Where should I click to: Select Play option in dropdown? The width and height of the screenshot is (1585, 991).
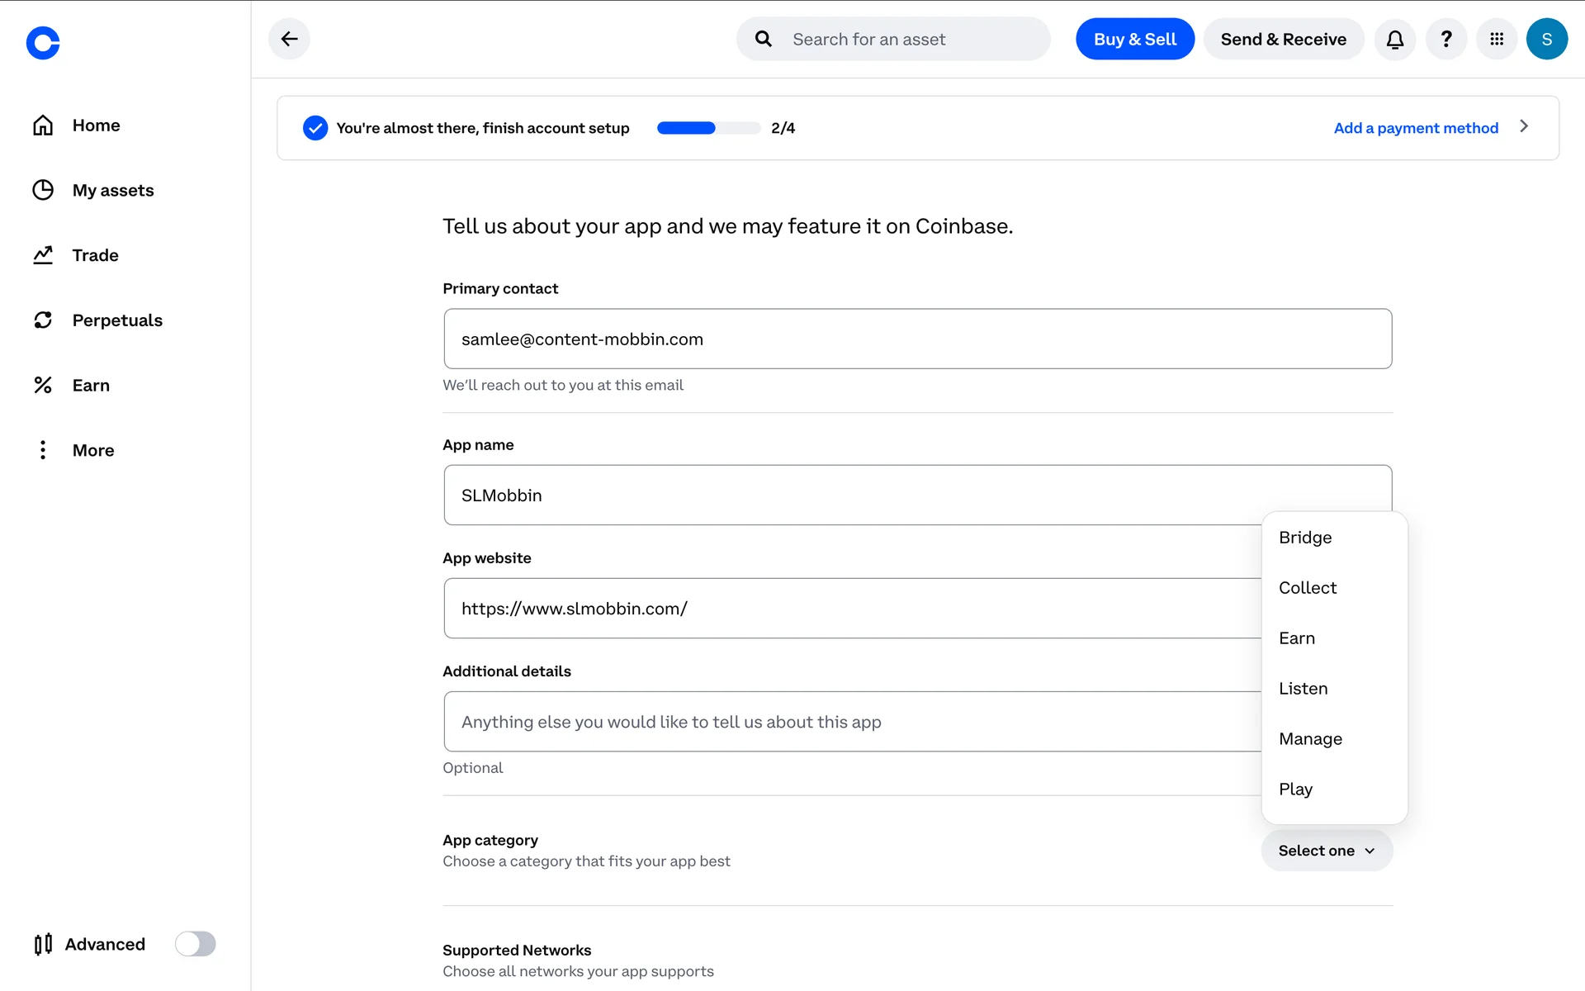pyautogui.click(x=1295, y=789)
